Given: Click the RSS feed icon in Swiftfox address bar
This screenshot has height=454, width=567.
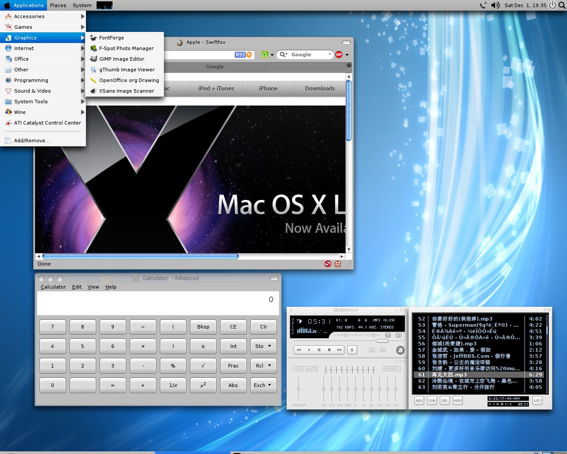Looking at the screenshot, I should [240, 55].
